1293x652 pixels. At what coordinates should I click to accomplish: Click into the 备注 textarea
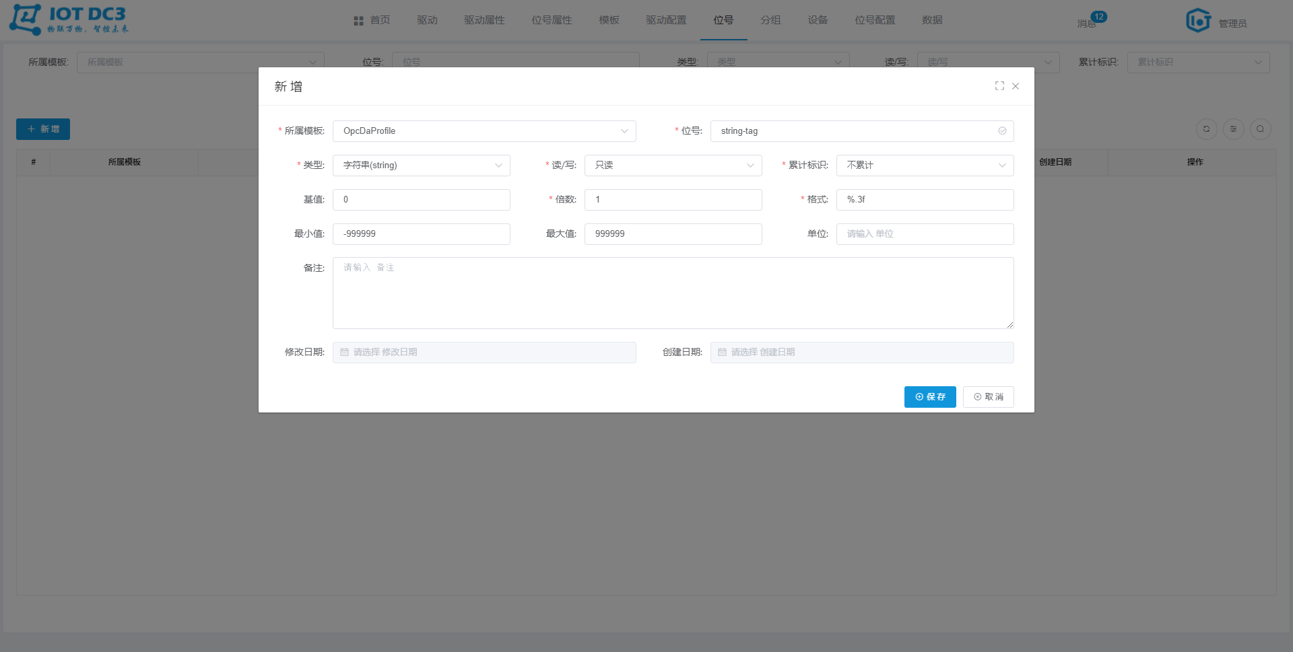[673, 293]
